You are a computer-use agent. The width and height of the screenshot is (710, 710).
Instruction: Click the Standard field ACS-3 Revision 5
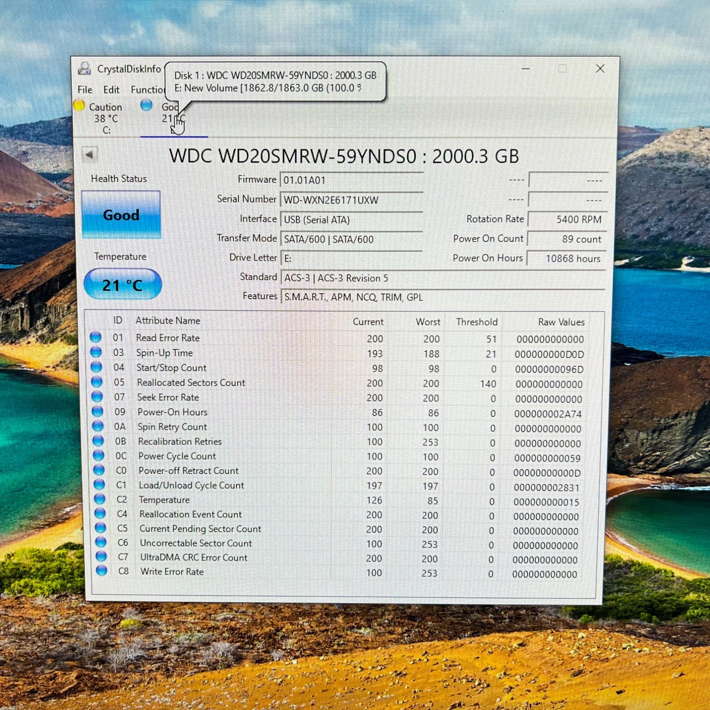(x=444, y=278)
